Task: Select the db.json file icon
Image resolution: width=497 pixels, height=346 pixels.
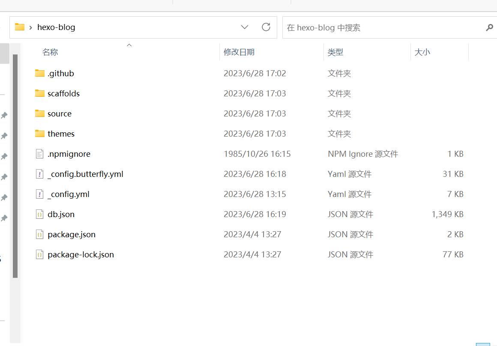Action: (x=40, y=214)
